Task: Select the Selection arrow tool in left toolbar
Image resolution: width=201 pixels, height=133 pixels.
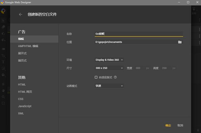Action: (x=3, y=20)
